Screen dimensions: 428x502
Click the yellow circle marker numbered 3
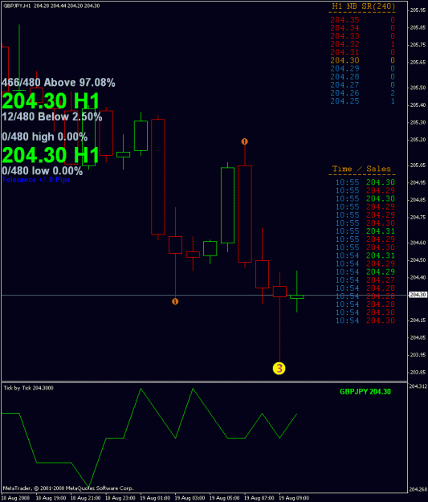click(x=279, y=368)
